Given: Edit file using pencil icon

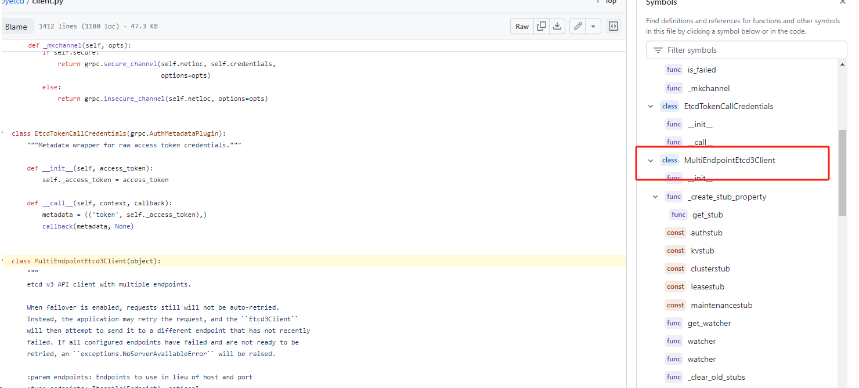Looking at the screenshot, I should [578, 26].
